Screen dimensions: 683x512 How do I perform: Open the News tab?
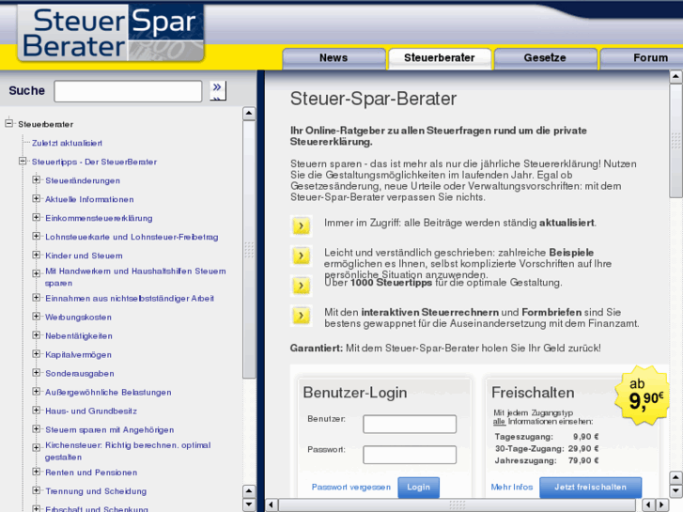point(334,58)
